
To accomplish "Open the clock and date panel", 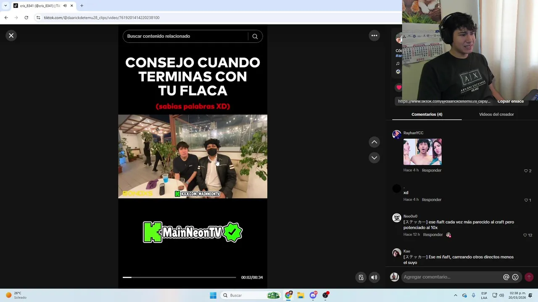I will click(517, 295).
